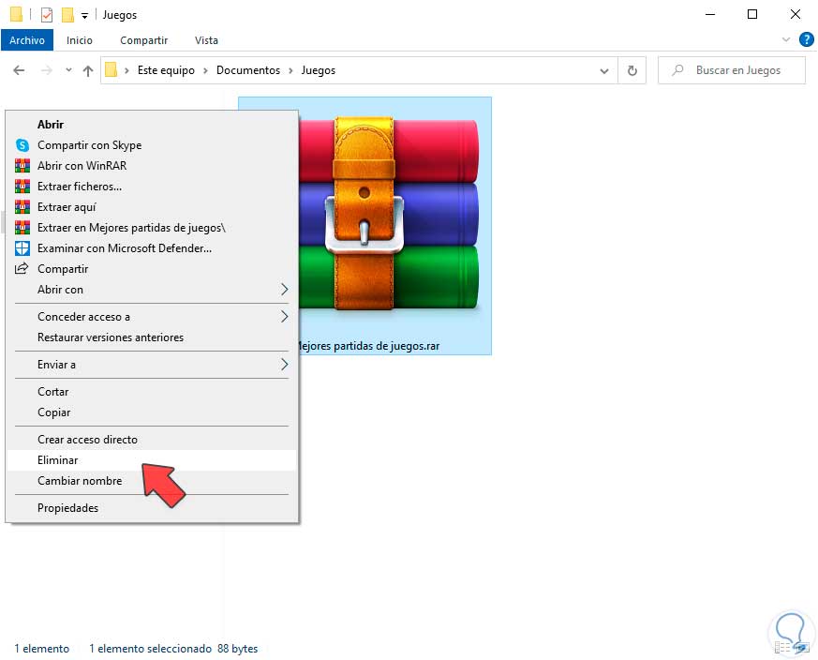818x660 pixels.
Task: Select Extraer ficheros... option
Action: 152,187
